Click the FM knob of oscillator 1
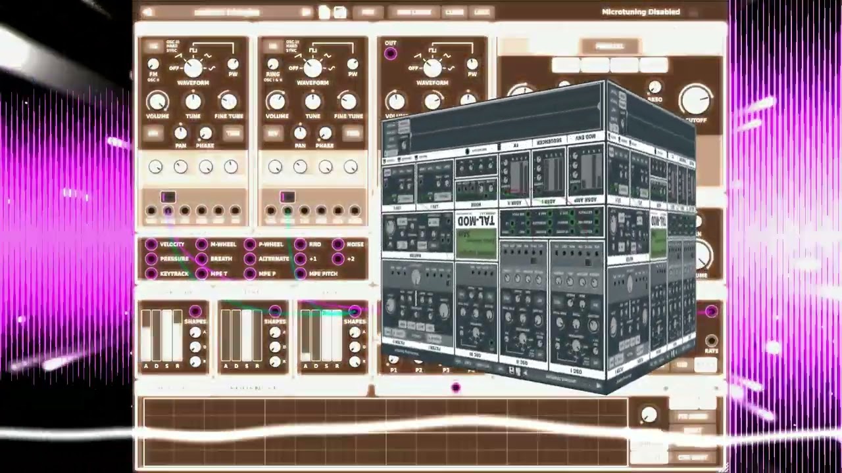842x473 pixels. click(153, 64)
